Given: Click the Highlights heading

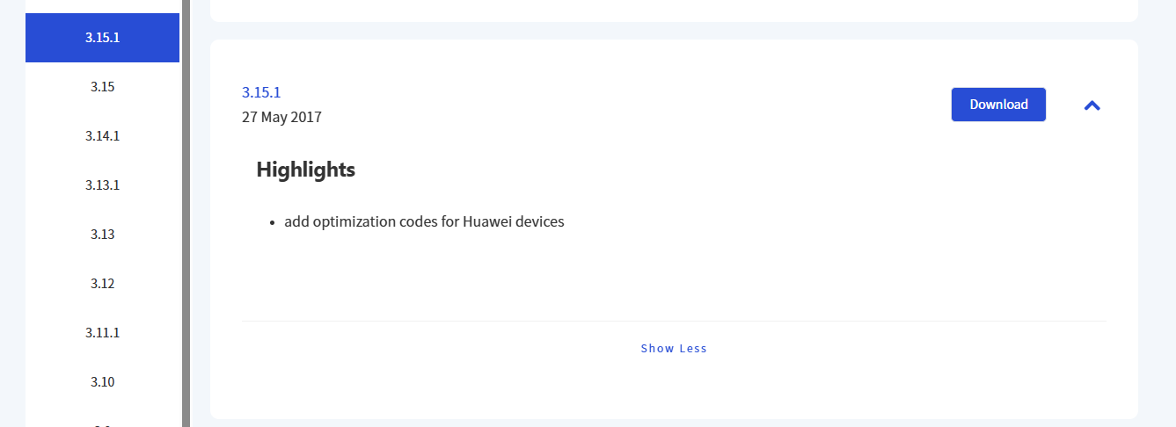Looking at the screenshot, I should [305, 170].
